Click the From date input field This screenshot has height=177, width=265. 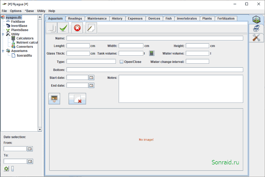[x=15, y=149]
